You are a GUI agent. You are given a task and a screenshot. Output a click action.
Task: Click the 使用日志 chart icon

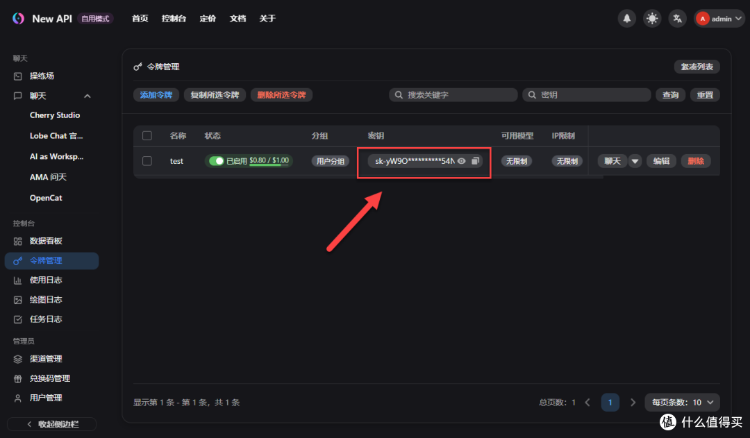[17, 280]
